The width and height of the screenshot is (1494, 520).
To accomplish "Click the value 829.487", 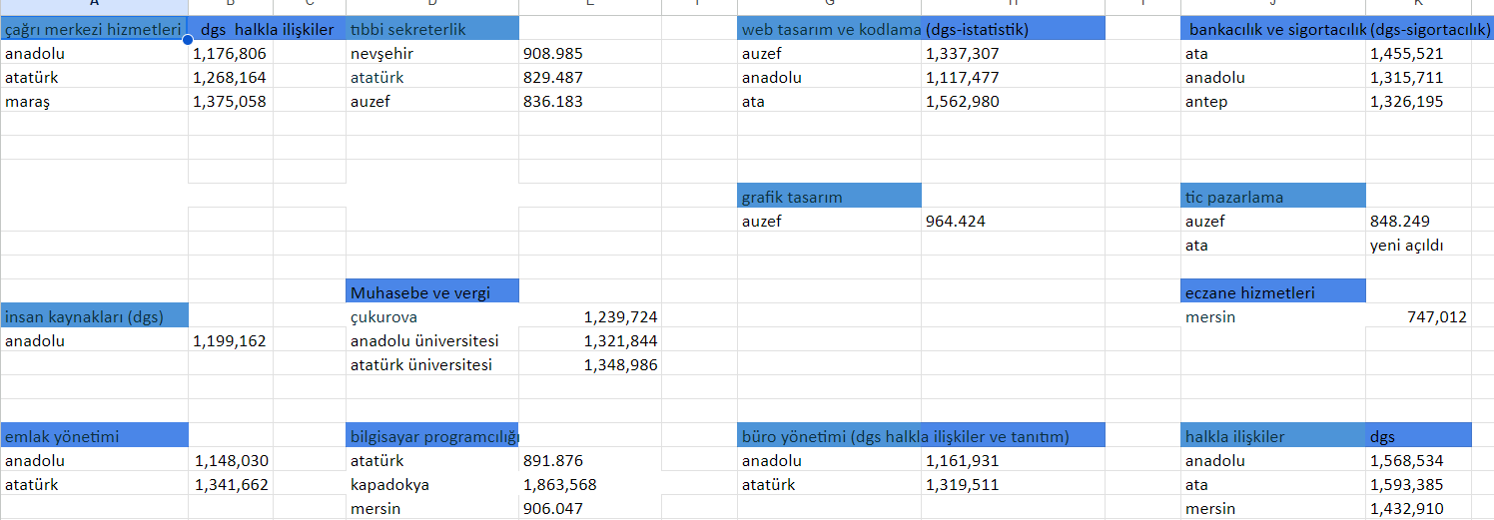I will pyautogui.click(x=589, y=77).
